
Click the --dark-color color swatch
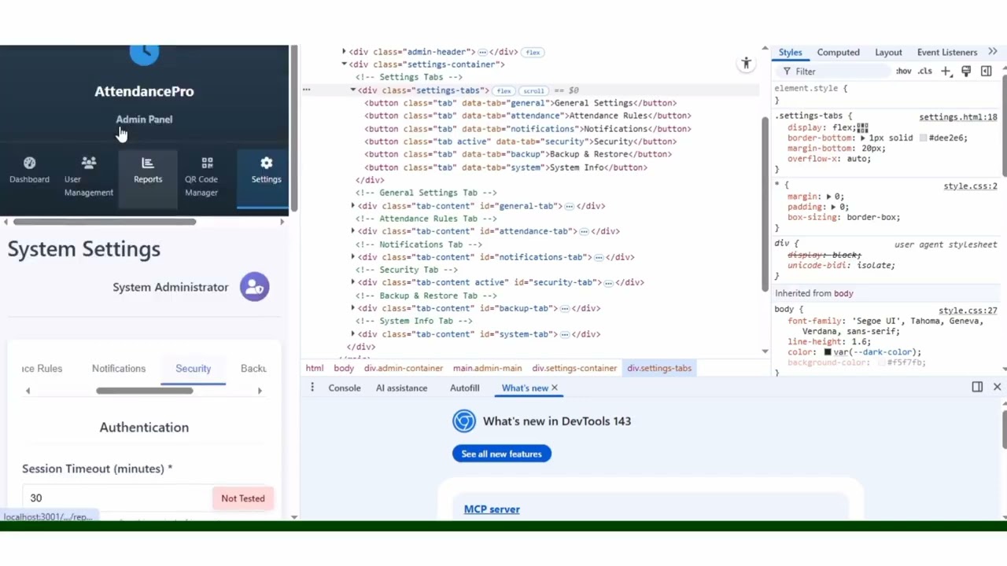(827, 352)
